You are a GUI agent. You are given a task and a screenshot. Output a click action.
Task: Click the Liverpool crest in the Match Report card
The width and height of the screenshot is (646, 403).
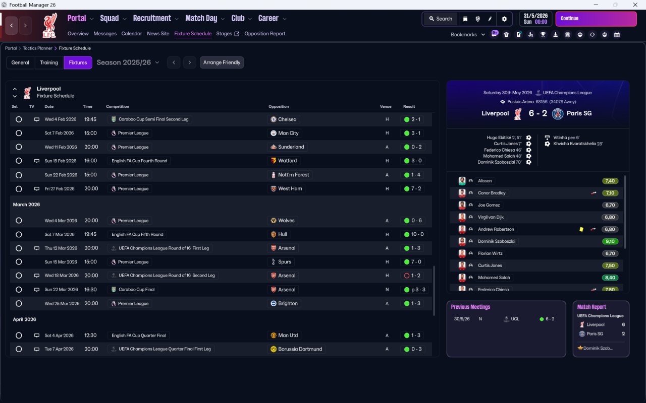coord(582,324)
